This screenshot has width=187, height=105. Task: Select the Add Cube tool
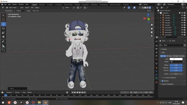tap(4, 50)
